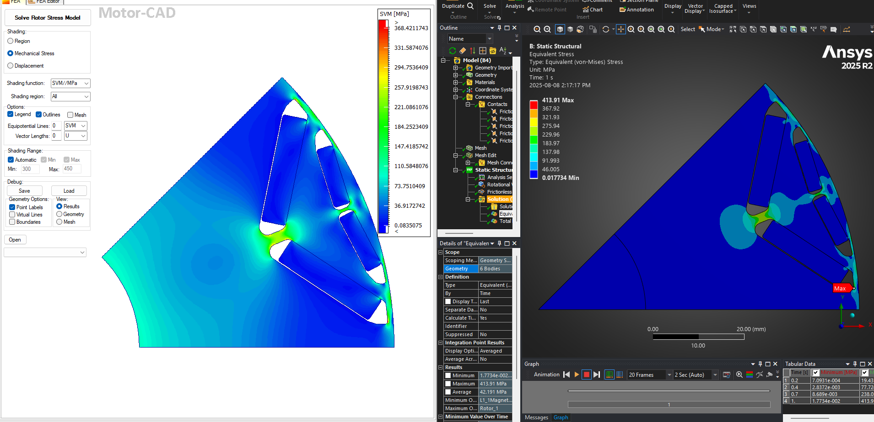Click the red Stop animation button

click(586, 375)
